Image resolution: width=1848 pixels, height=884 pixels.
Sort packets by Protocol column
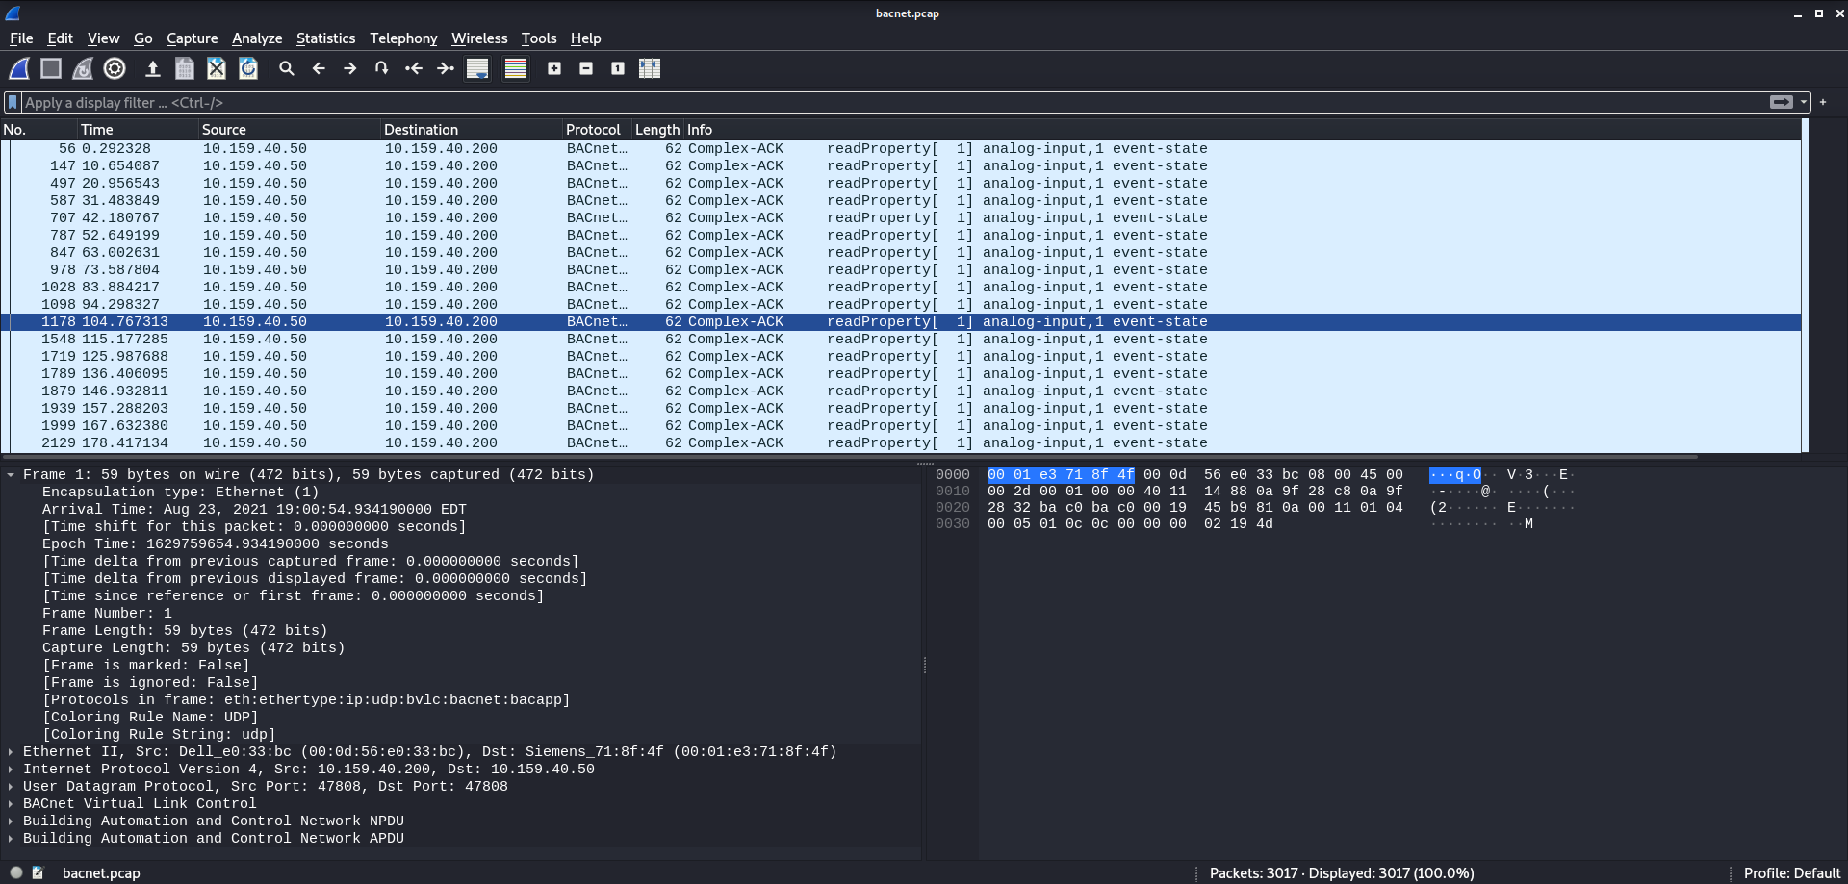[x=597, y=129]
